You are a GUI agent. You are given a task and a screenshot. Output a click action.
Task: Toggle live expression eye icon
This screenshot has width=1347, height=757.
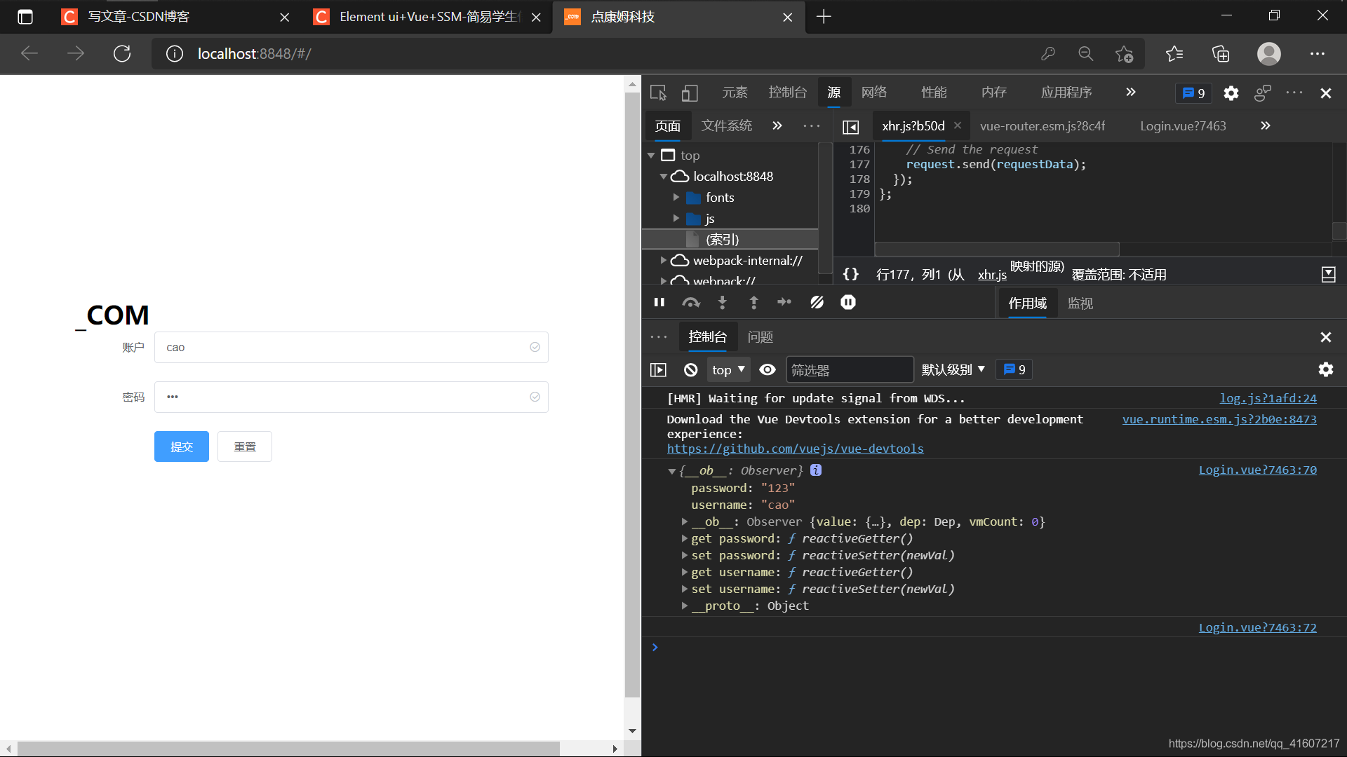point(768,369)
